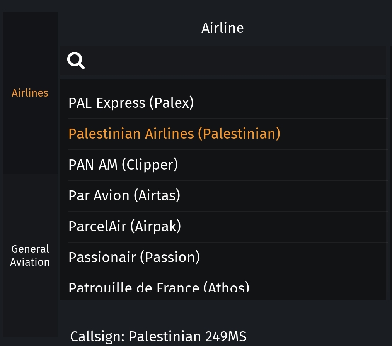Click the magnifying glass search icon
This screenshot has width=392, height=346.
[76, 61]
